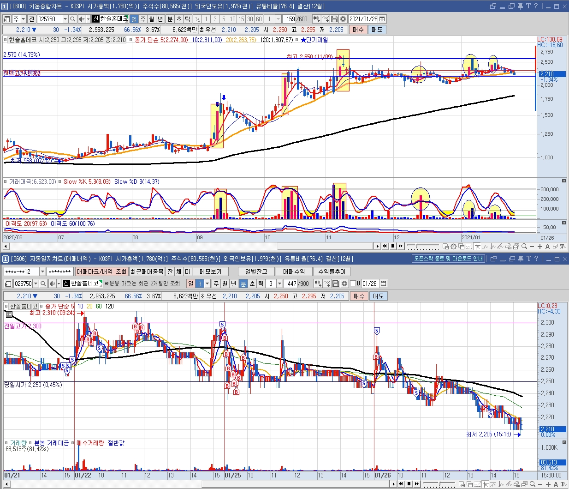The height and width of the screenshot is (489, 569).
Task: Click the candle chart-type icon in the top toolbar
Action: 316,19
